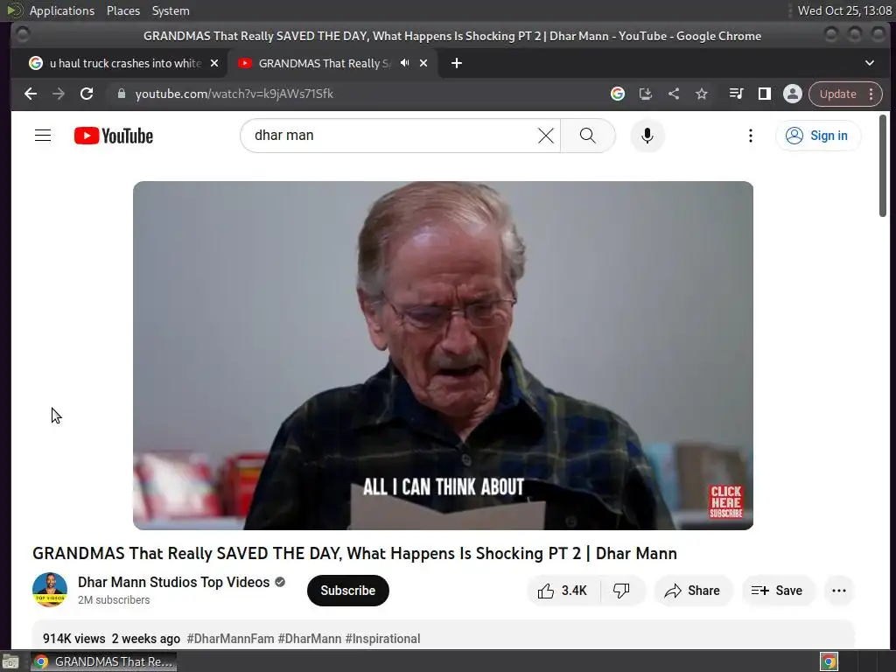Close the 'u haul truck crashes' tab
Image resolution: width=896 pixels, height=672 pixels.
point(214,63)
